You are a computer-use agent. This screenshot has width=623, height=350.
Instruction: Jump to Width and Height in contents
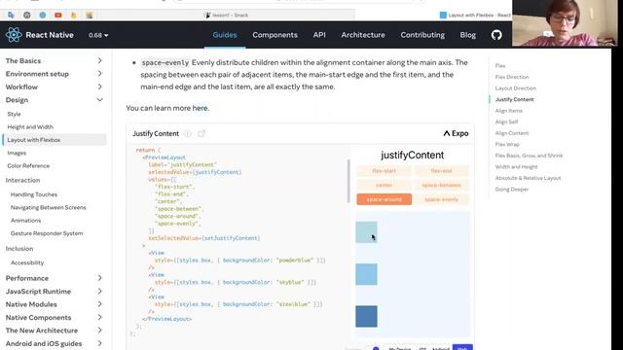click(x=516, y=166)
